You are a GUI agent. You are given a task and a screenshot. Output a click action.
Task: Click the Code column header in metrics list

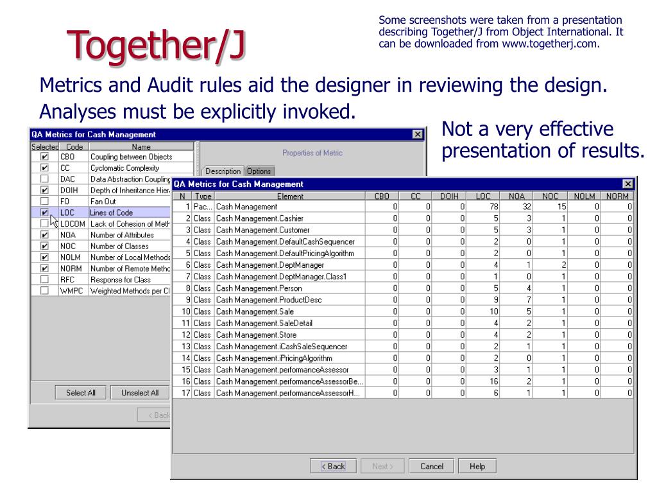click(74, 147)
